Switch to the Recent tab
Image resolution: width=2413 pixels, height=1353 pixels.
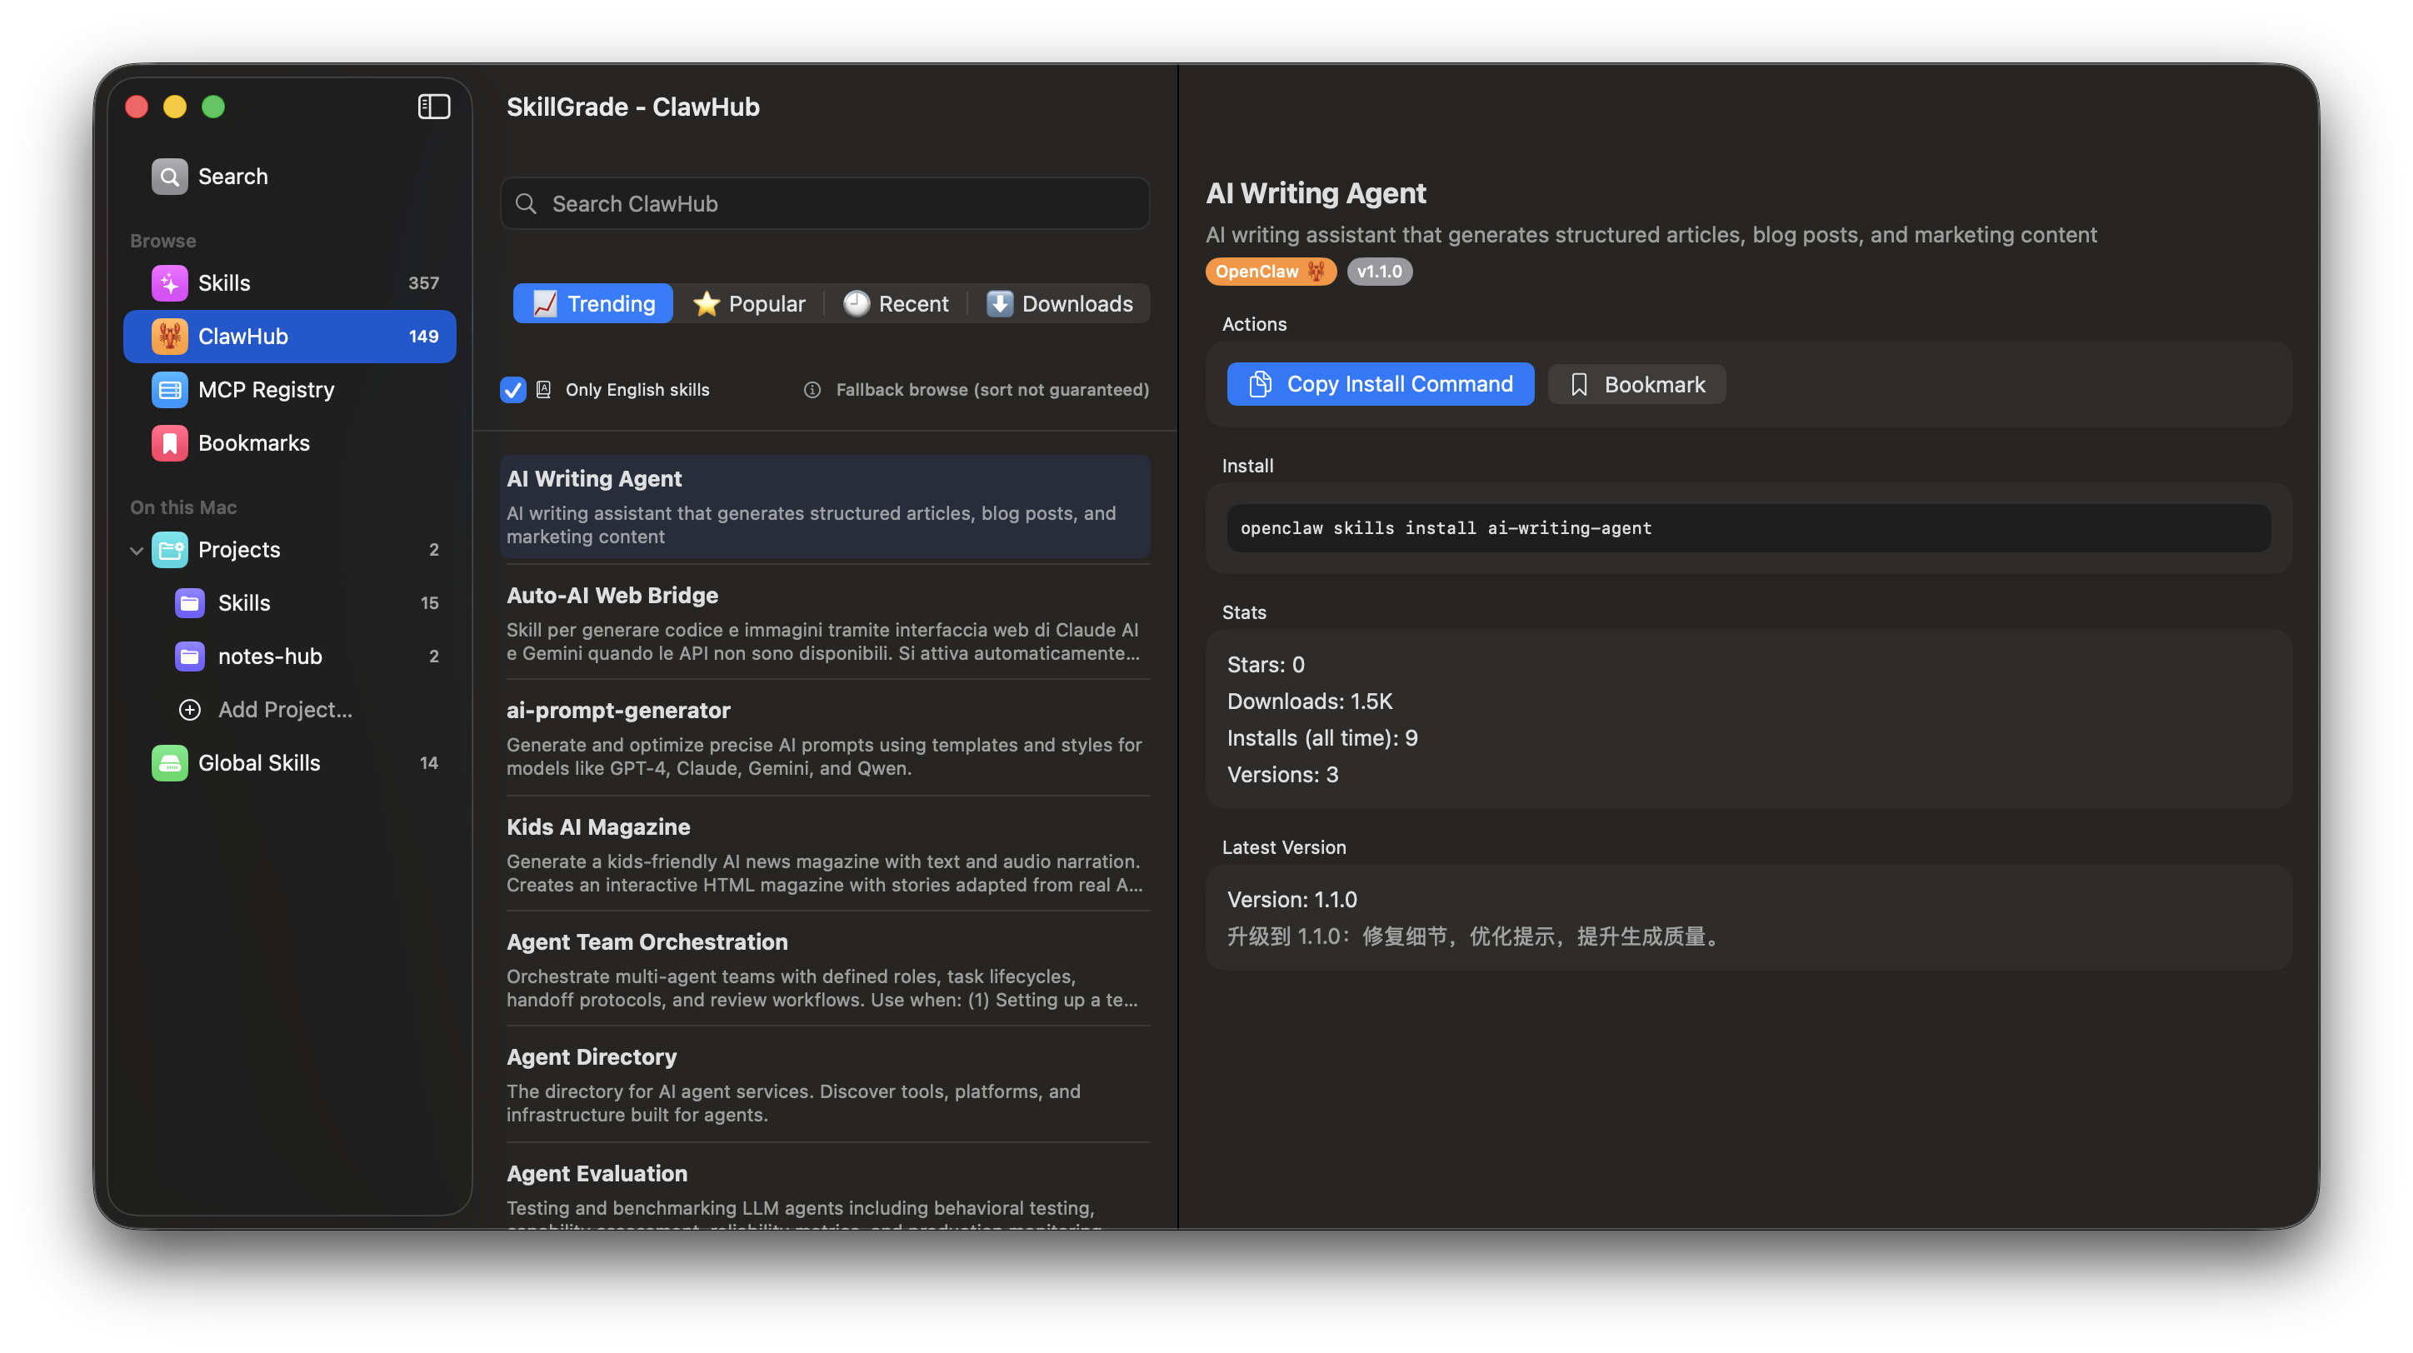click(x=896, y=303)
